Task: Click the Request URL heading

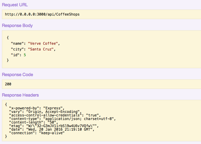Action: (x=15, y=5)
